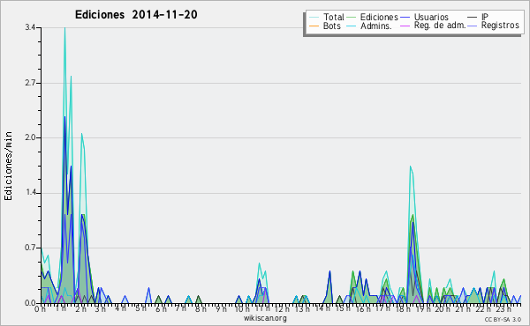Click the Total peak near 11 h
The width and height of the screenshot is (530, 326).
[259, 263]
